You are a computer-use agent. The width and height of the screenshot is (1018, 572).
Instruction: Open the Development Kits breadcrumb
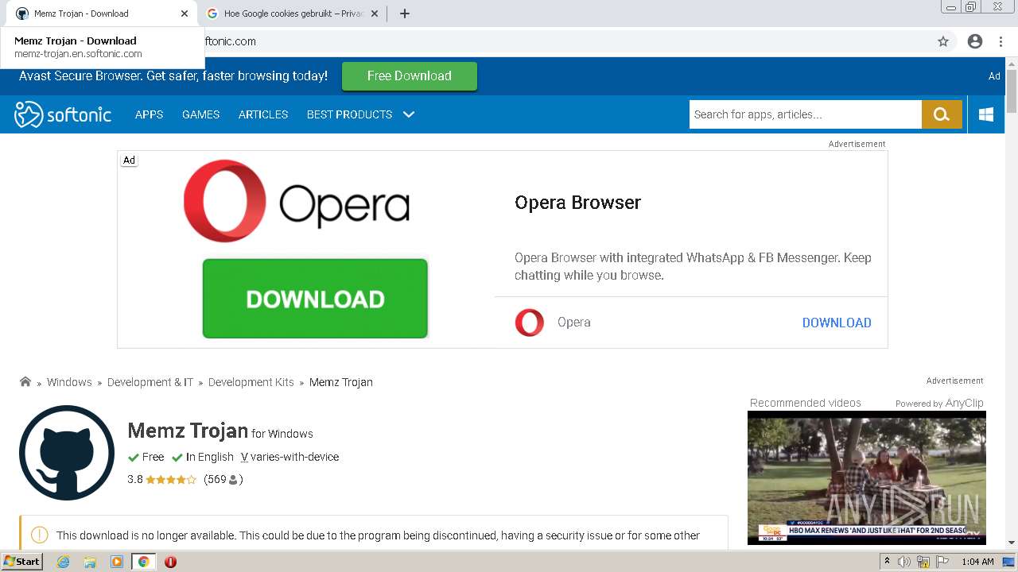click(x=251, y=382)
